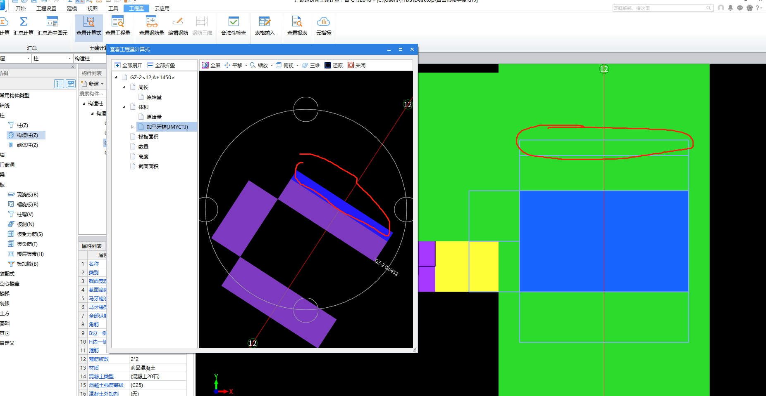Open 查看报表 reports

[297, 26]
